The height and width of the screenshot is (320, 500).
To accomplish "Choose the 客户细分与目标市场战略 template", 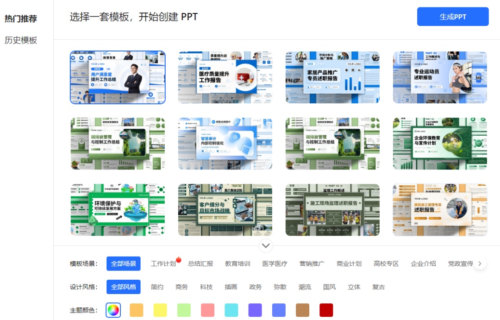I will coord(225,210).
